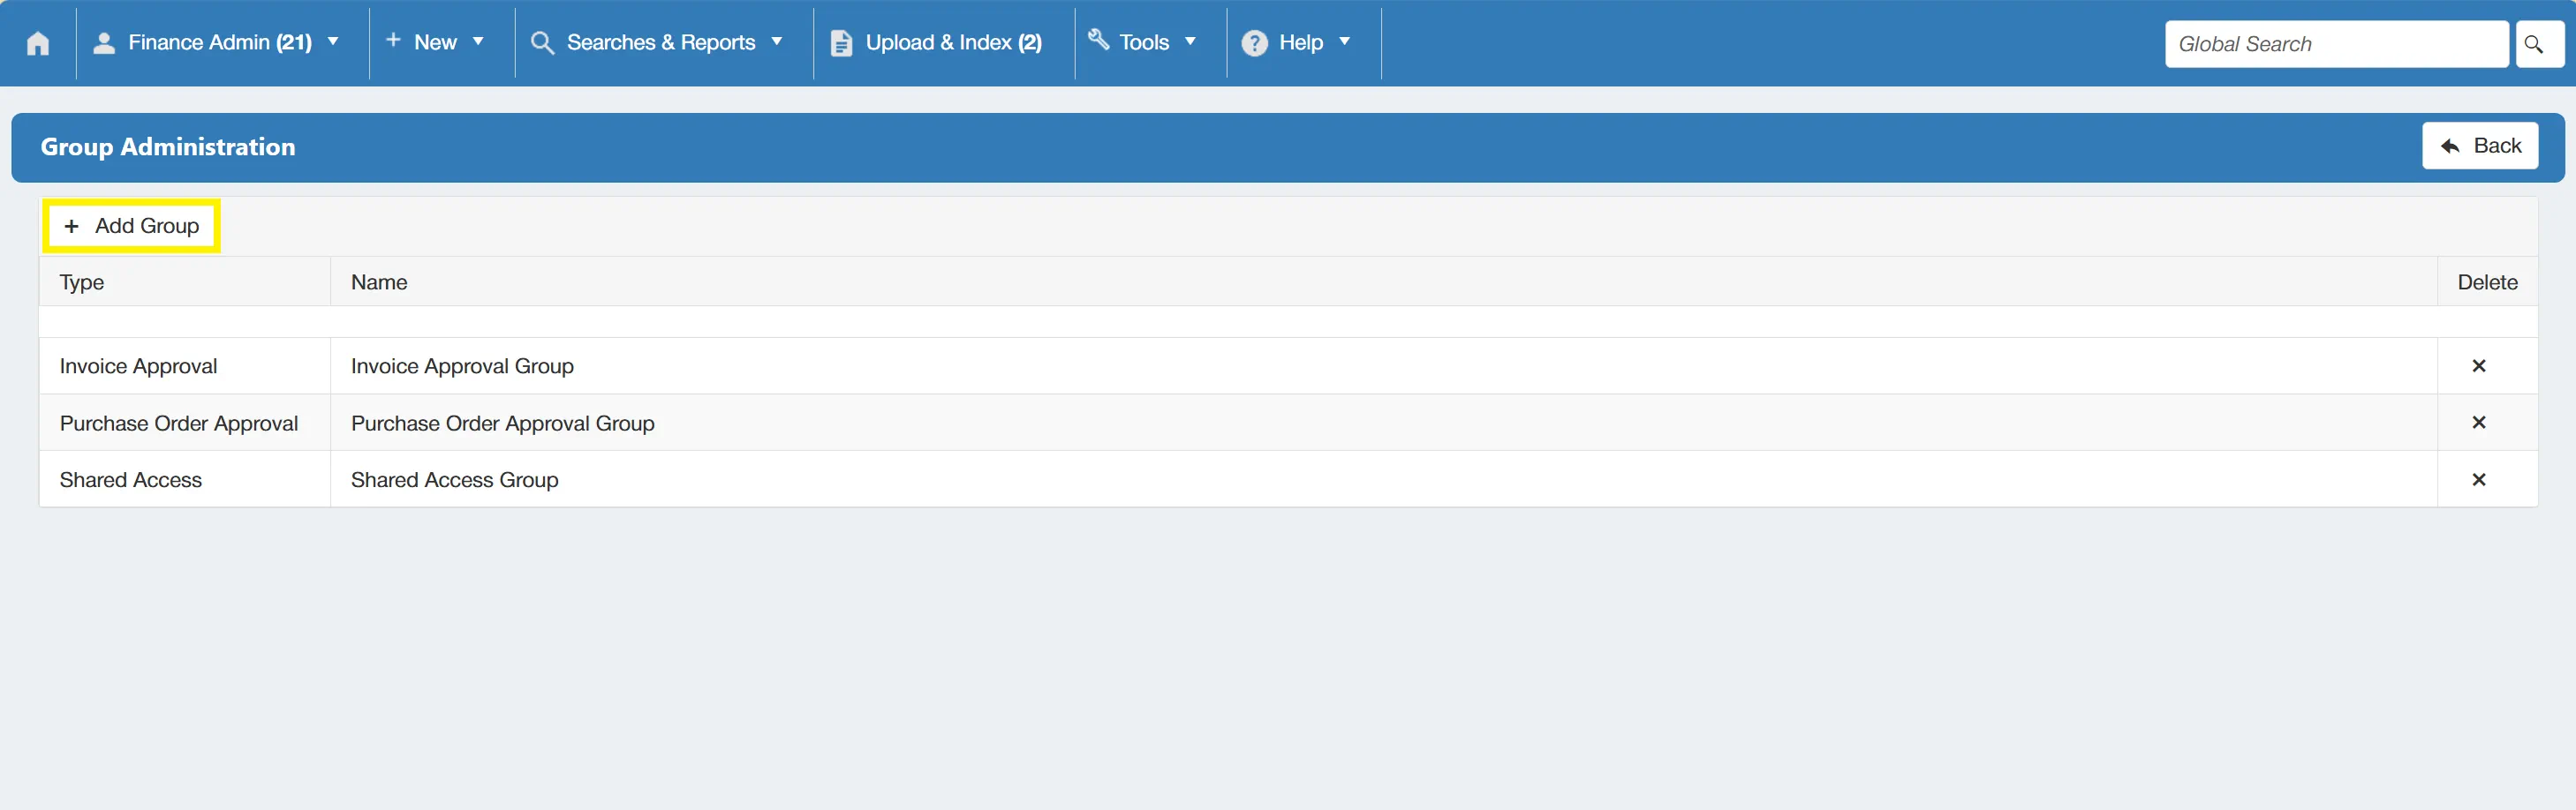Click the Invoice Approval type cell
This screenshot has height=810, width=2576.
coord(185,366)
